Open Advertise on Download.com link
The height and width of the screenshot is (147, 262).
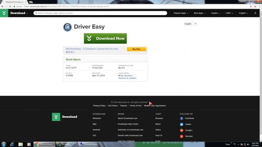point(131,130)
